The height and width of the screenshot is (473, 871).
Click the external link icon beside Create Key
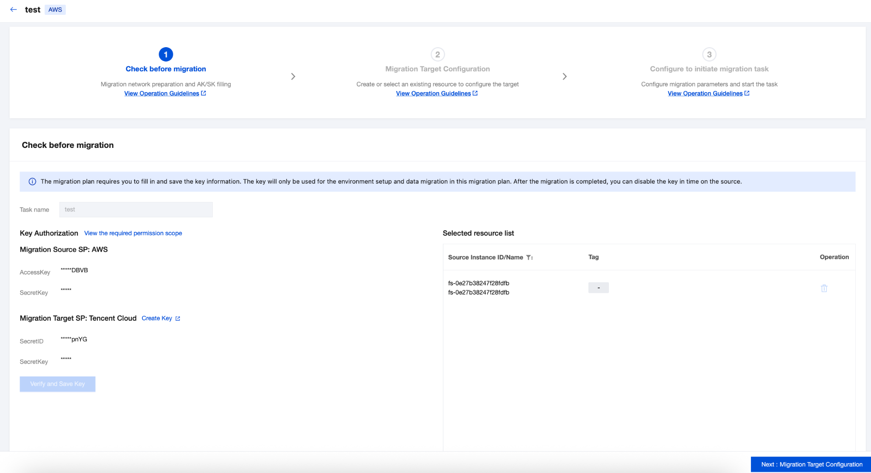(x=178, y=319)
